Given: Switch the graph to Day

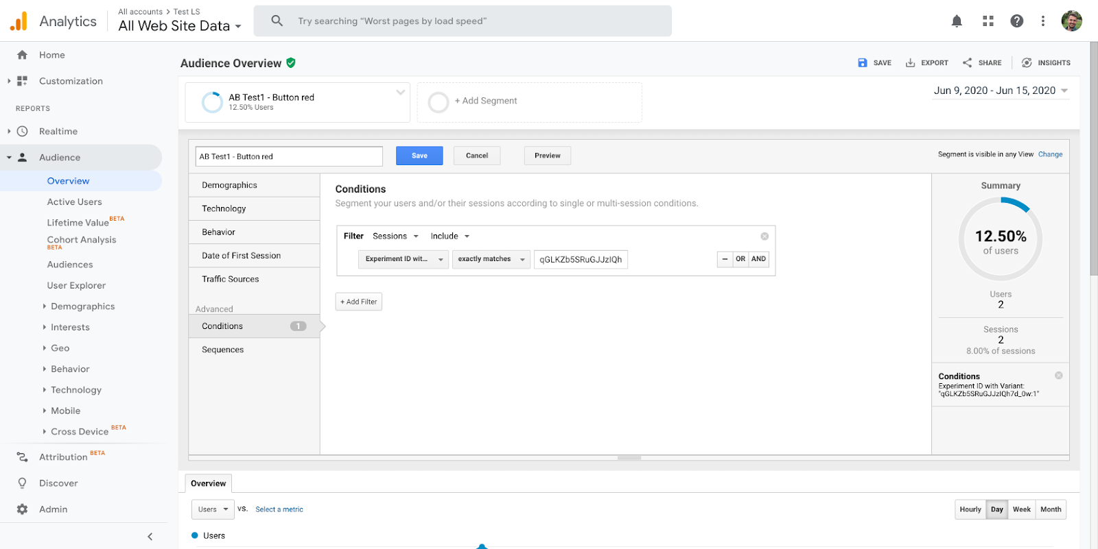Looking at the screenshot, I should [997, 509].
